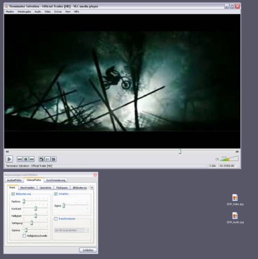This screenshot has width=258, height=259.
Task: Click the 1.00x playback speed indicator
Action: coord(213,166)
